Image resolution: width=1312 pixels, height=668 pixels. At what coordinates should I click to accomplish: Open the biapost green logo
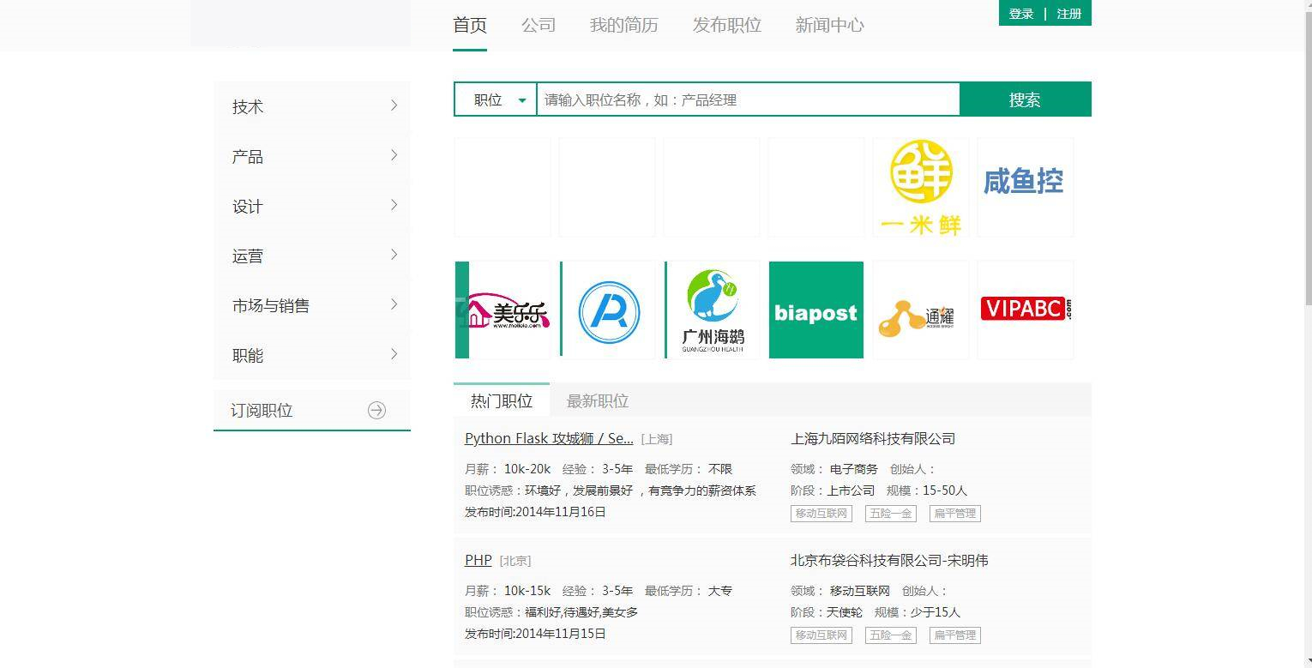(815, 310)
